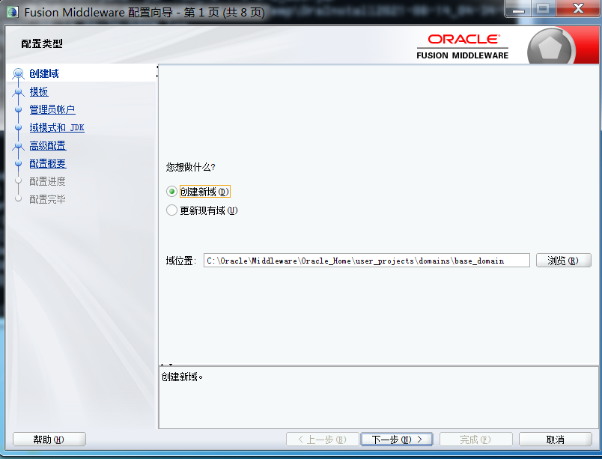This screenshot has height=459, width=602.
Task: Click the 配置完毕 step node icon
Action: [18, 198]
